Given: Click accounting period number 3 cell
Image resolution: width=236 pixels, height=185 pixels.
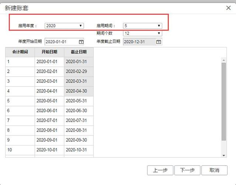Looking at the screenshot, I should pos(20,81).
